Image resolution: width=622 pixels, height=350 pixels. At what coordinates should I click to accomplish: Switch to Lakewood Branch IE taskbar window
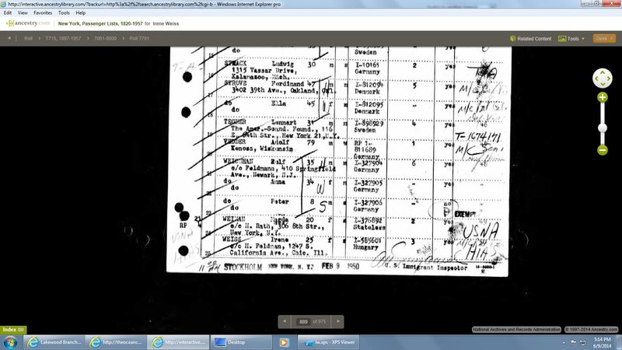pos(54,342)
